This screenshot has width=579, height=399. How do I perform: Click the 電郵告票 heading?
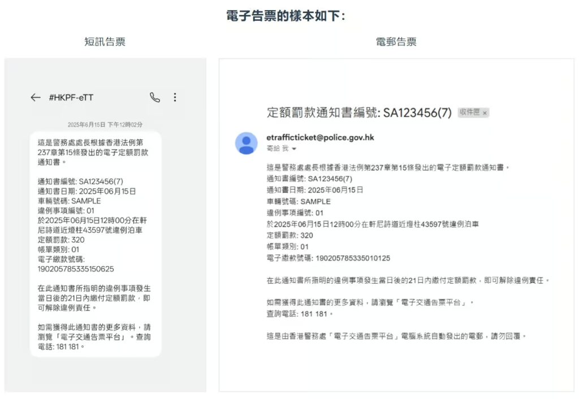tap(396, 42)
